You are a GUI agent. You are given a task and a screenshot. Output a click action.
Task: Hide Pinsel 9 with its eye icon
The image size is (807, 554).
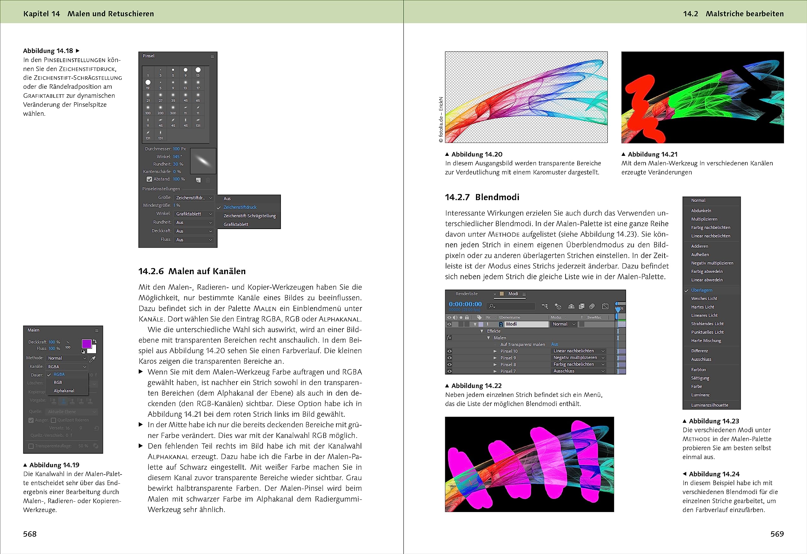point(449,358)
